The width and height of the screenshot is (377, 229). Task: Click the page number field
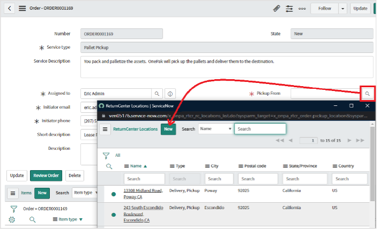coord(308,140)
